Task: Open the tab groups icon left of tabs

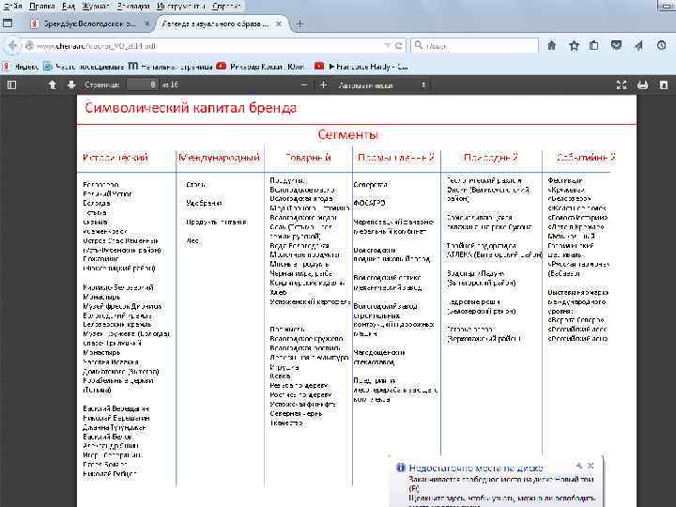Action: click(8, 23)
